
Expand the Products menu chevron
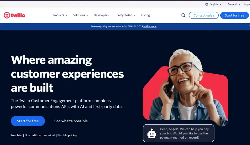point(67,15)
